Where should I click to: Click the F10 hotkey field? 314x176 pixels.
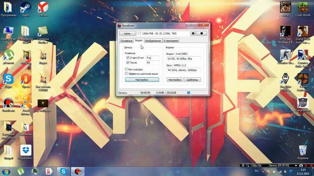153,58
